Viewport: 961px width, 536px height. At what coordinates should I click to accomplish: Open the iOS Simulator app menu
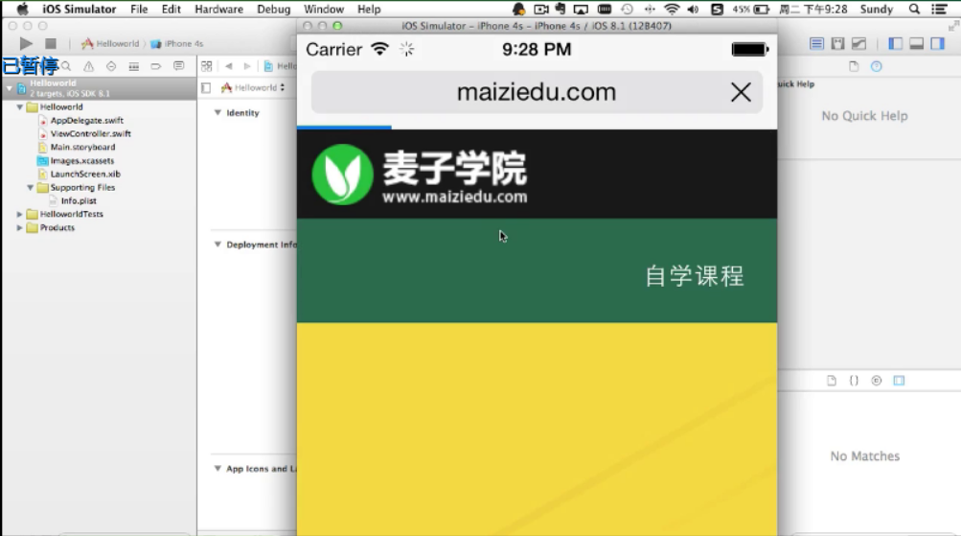coord(80,10)
